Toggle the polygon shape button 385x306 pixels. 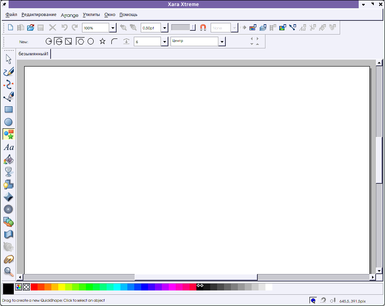80,41
